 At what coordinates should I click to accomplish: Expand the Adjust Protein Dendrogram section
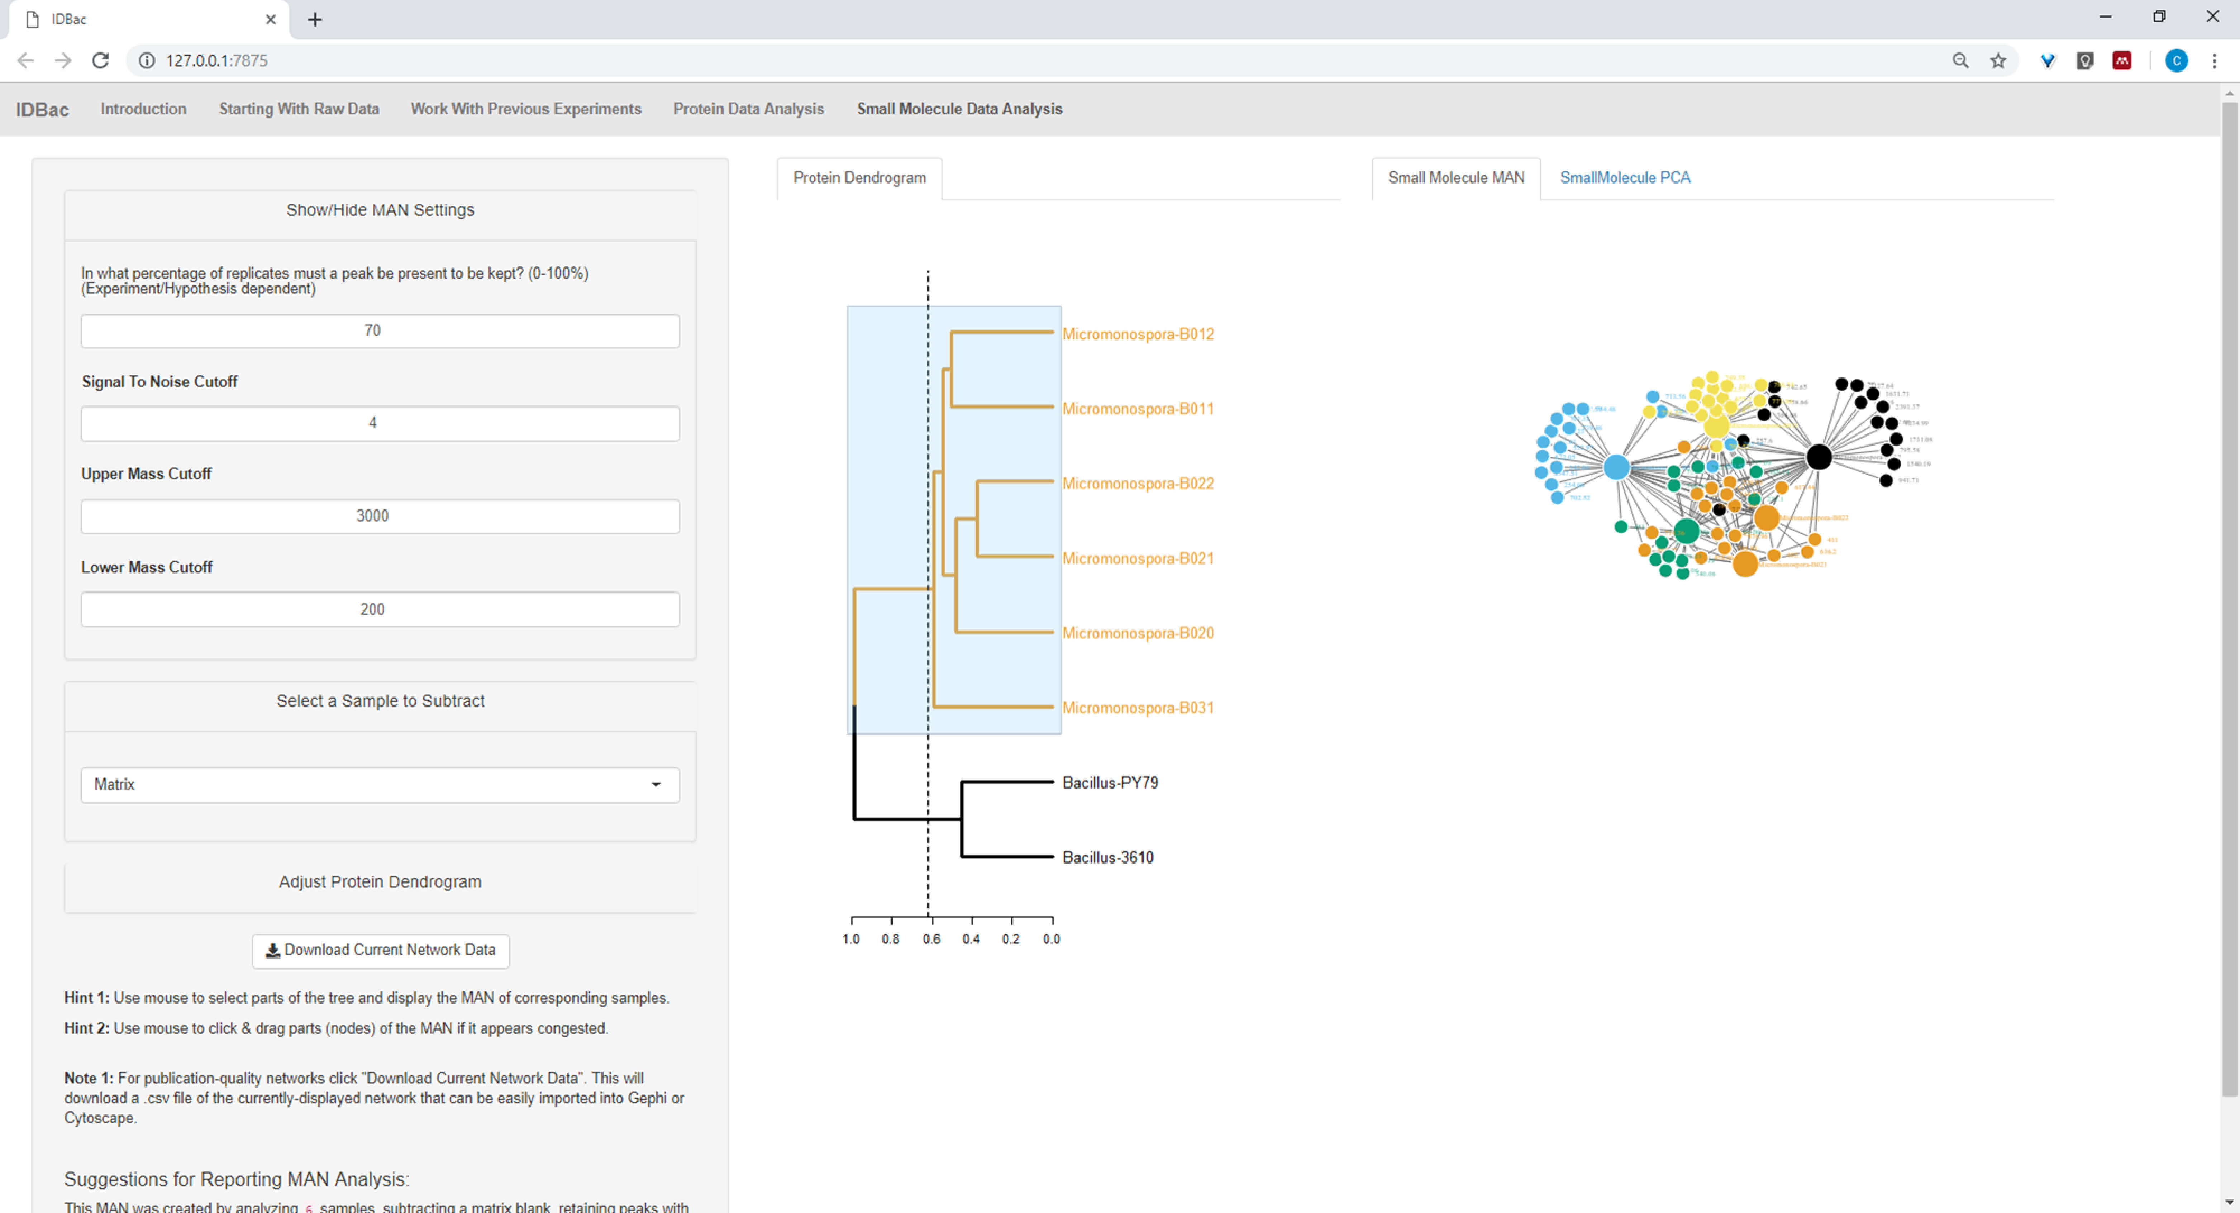(380, 882)
